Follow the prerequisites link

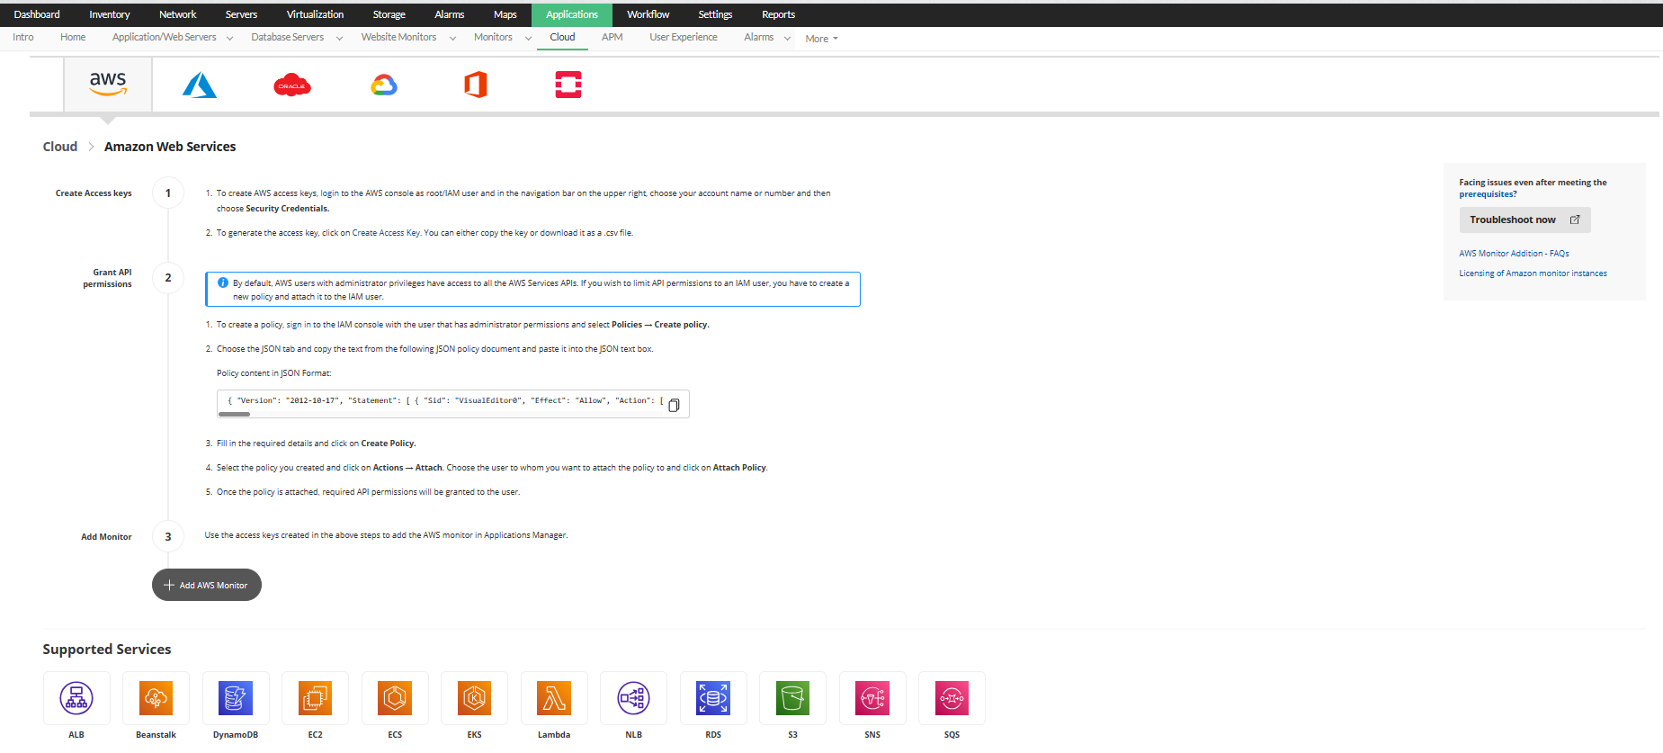coord(1485,194)
